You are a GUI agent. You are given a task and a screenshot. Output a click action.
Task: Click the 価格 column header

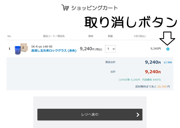91,36
